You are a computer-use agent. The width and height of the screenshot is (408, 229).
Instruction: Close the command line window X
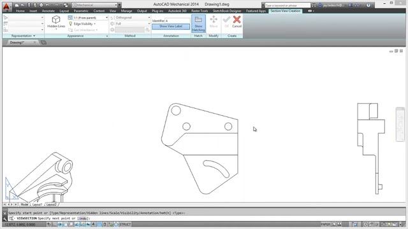click(4, 213)
